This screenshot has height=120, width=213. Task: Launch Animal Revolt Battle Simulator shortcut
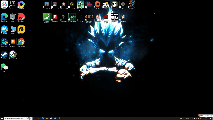[x=47, y=5]
